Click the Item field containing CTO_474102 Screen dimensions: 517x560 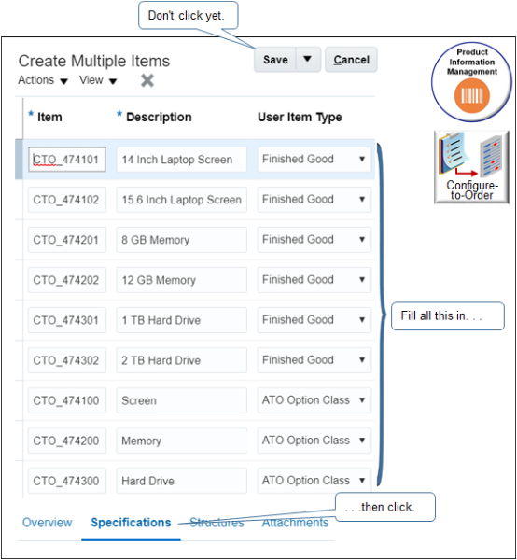point(67,200)
